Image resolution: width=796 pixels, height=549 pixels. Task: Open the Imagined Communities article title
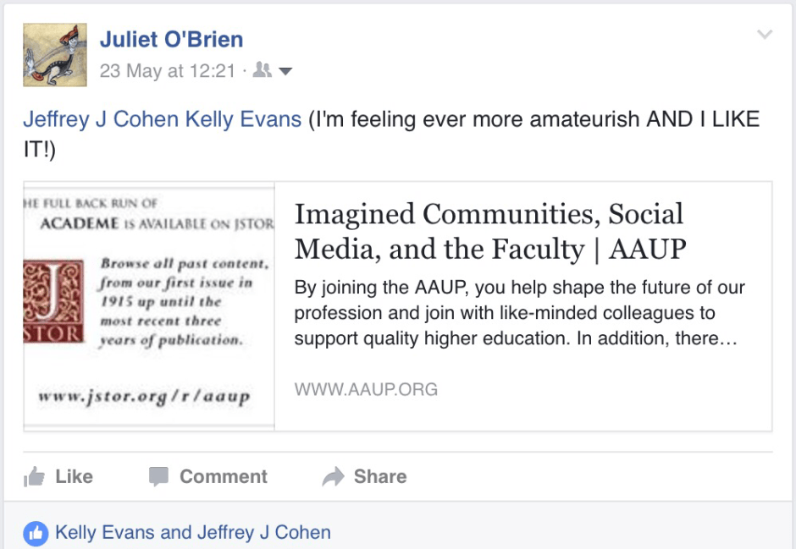pyautogui.click(x=489, y=232)
